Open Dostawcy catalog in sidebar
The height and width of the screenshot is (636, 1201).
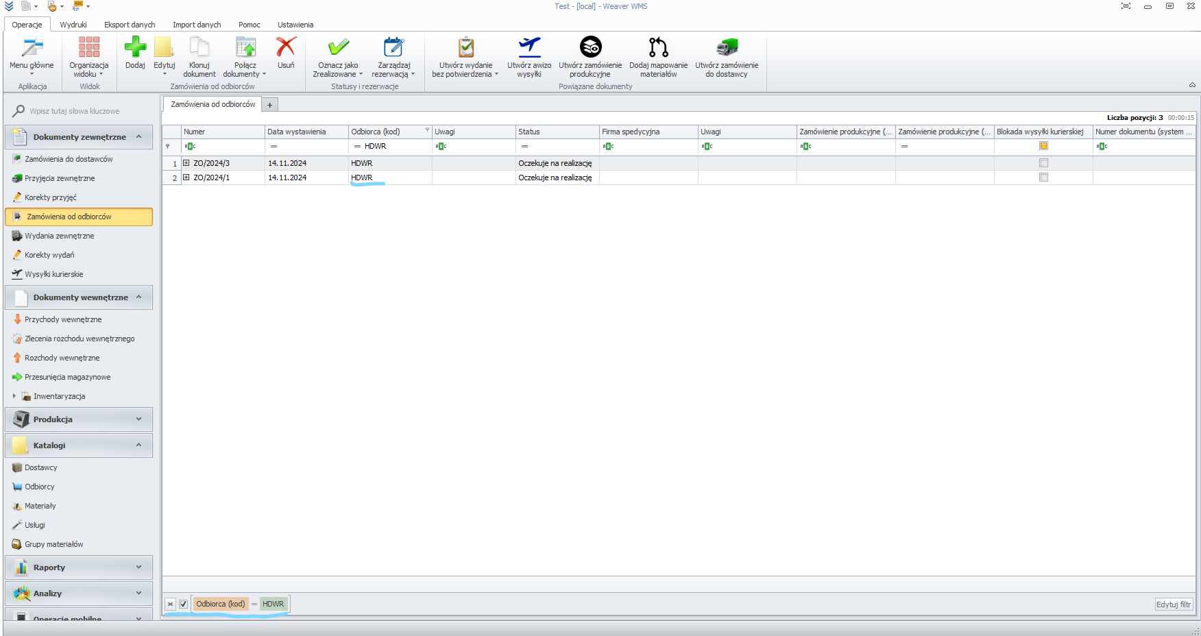(41, 467)
